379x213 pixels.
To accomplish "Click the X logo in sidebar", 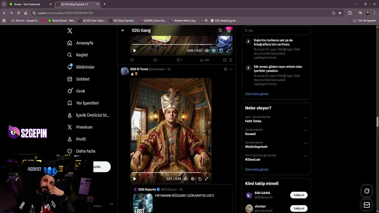I will tap(70, 31).
